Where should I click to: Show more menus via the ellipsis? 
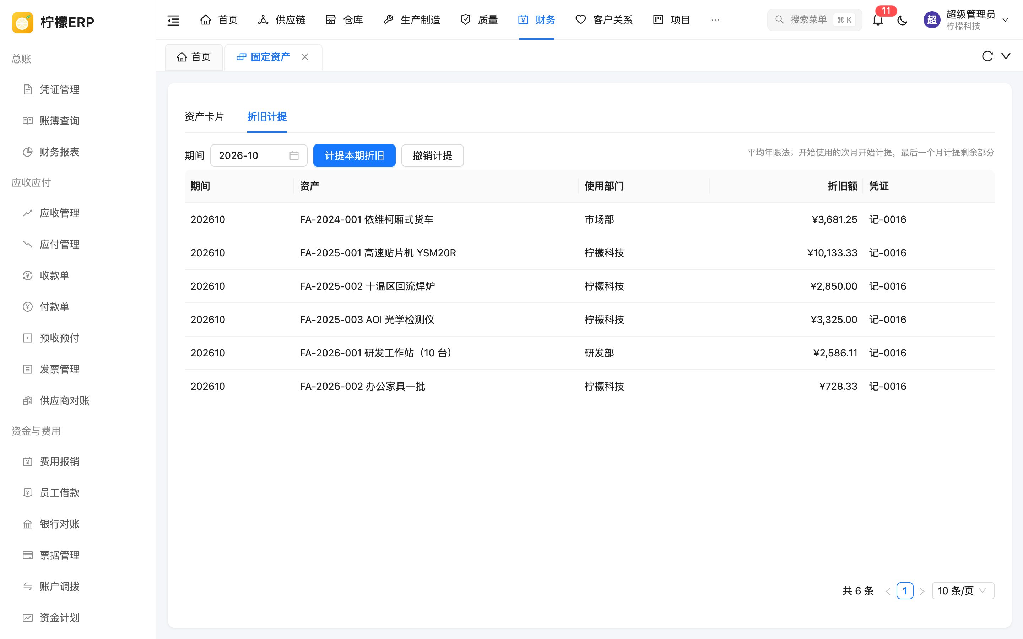coord(715,20)
